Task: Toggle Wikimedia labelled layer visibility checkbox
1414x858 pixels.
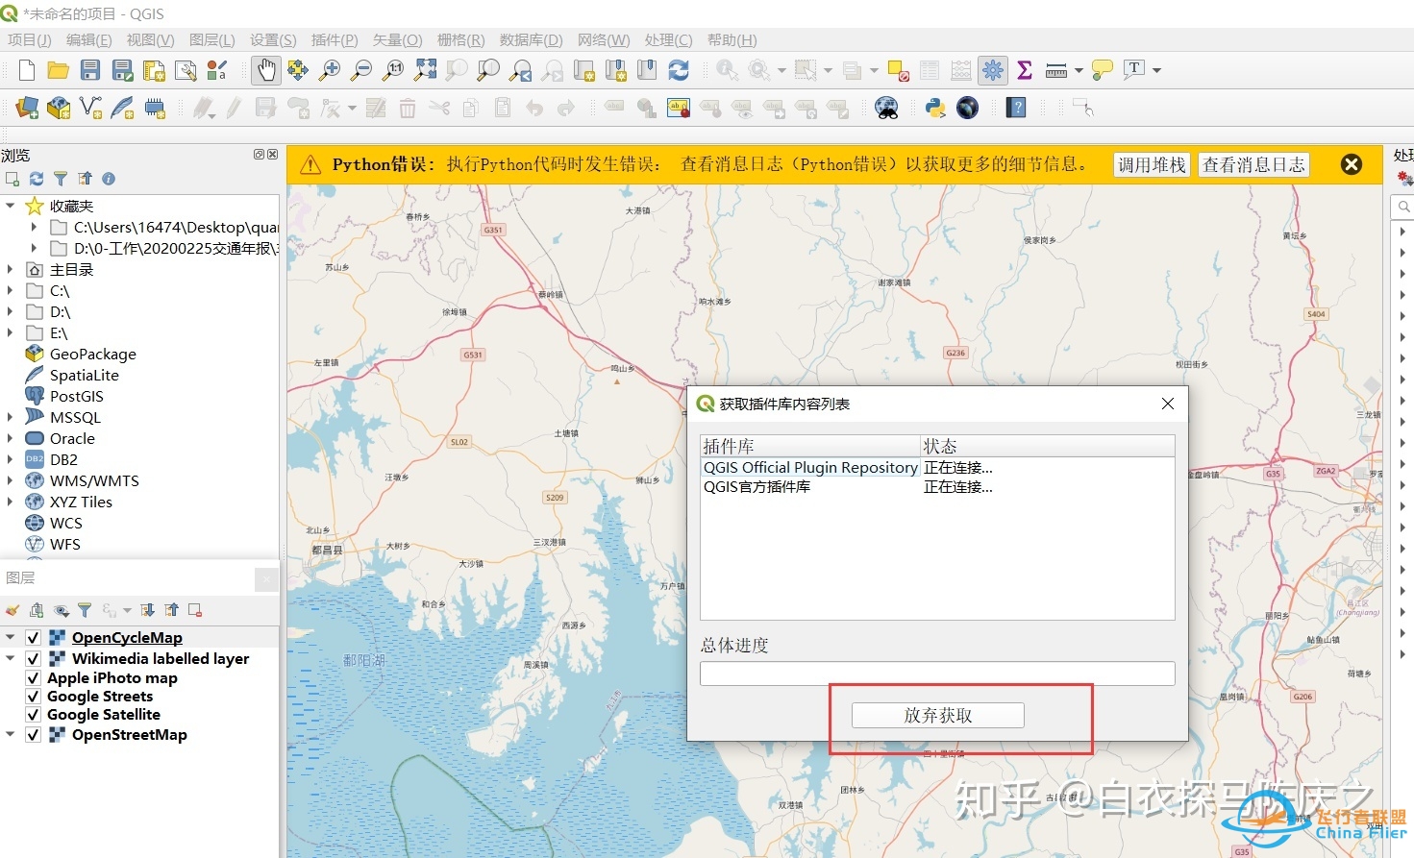Action: coord(33,659)
